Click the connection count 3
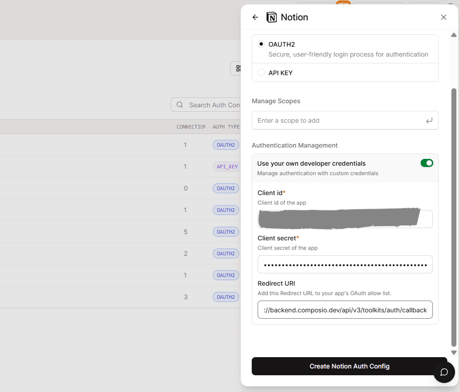The image size is (460, 392). (186, 297)
